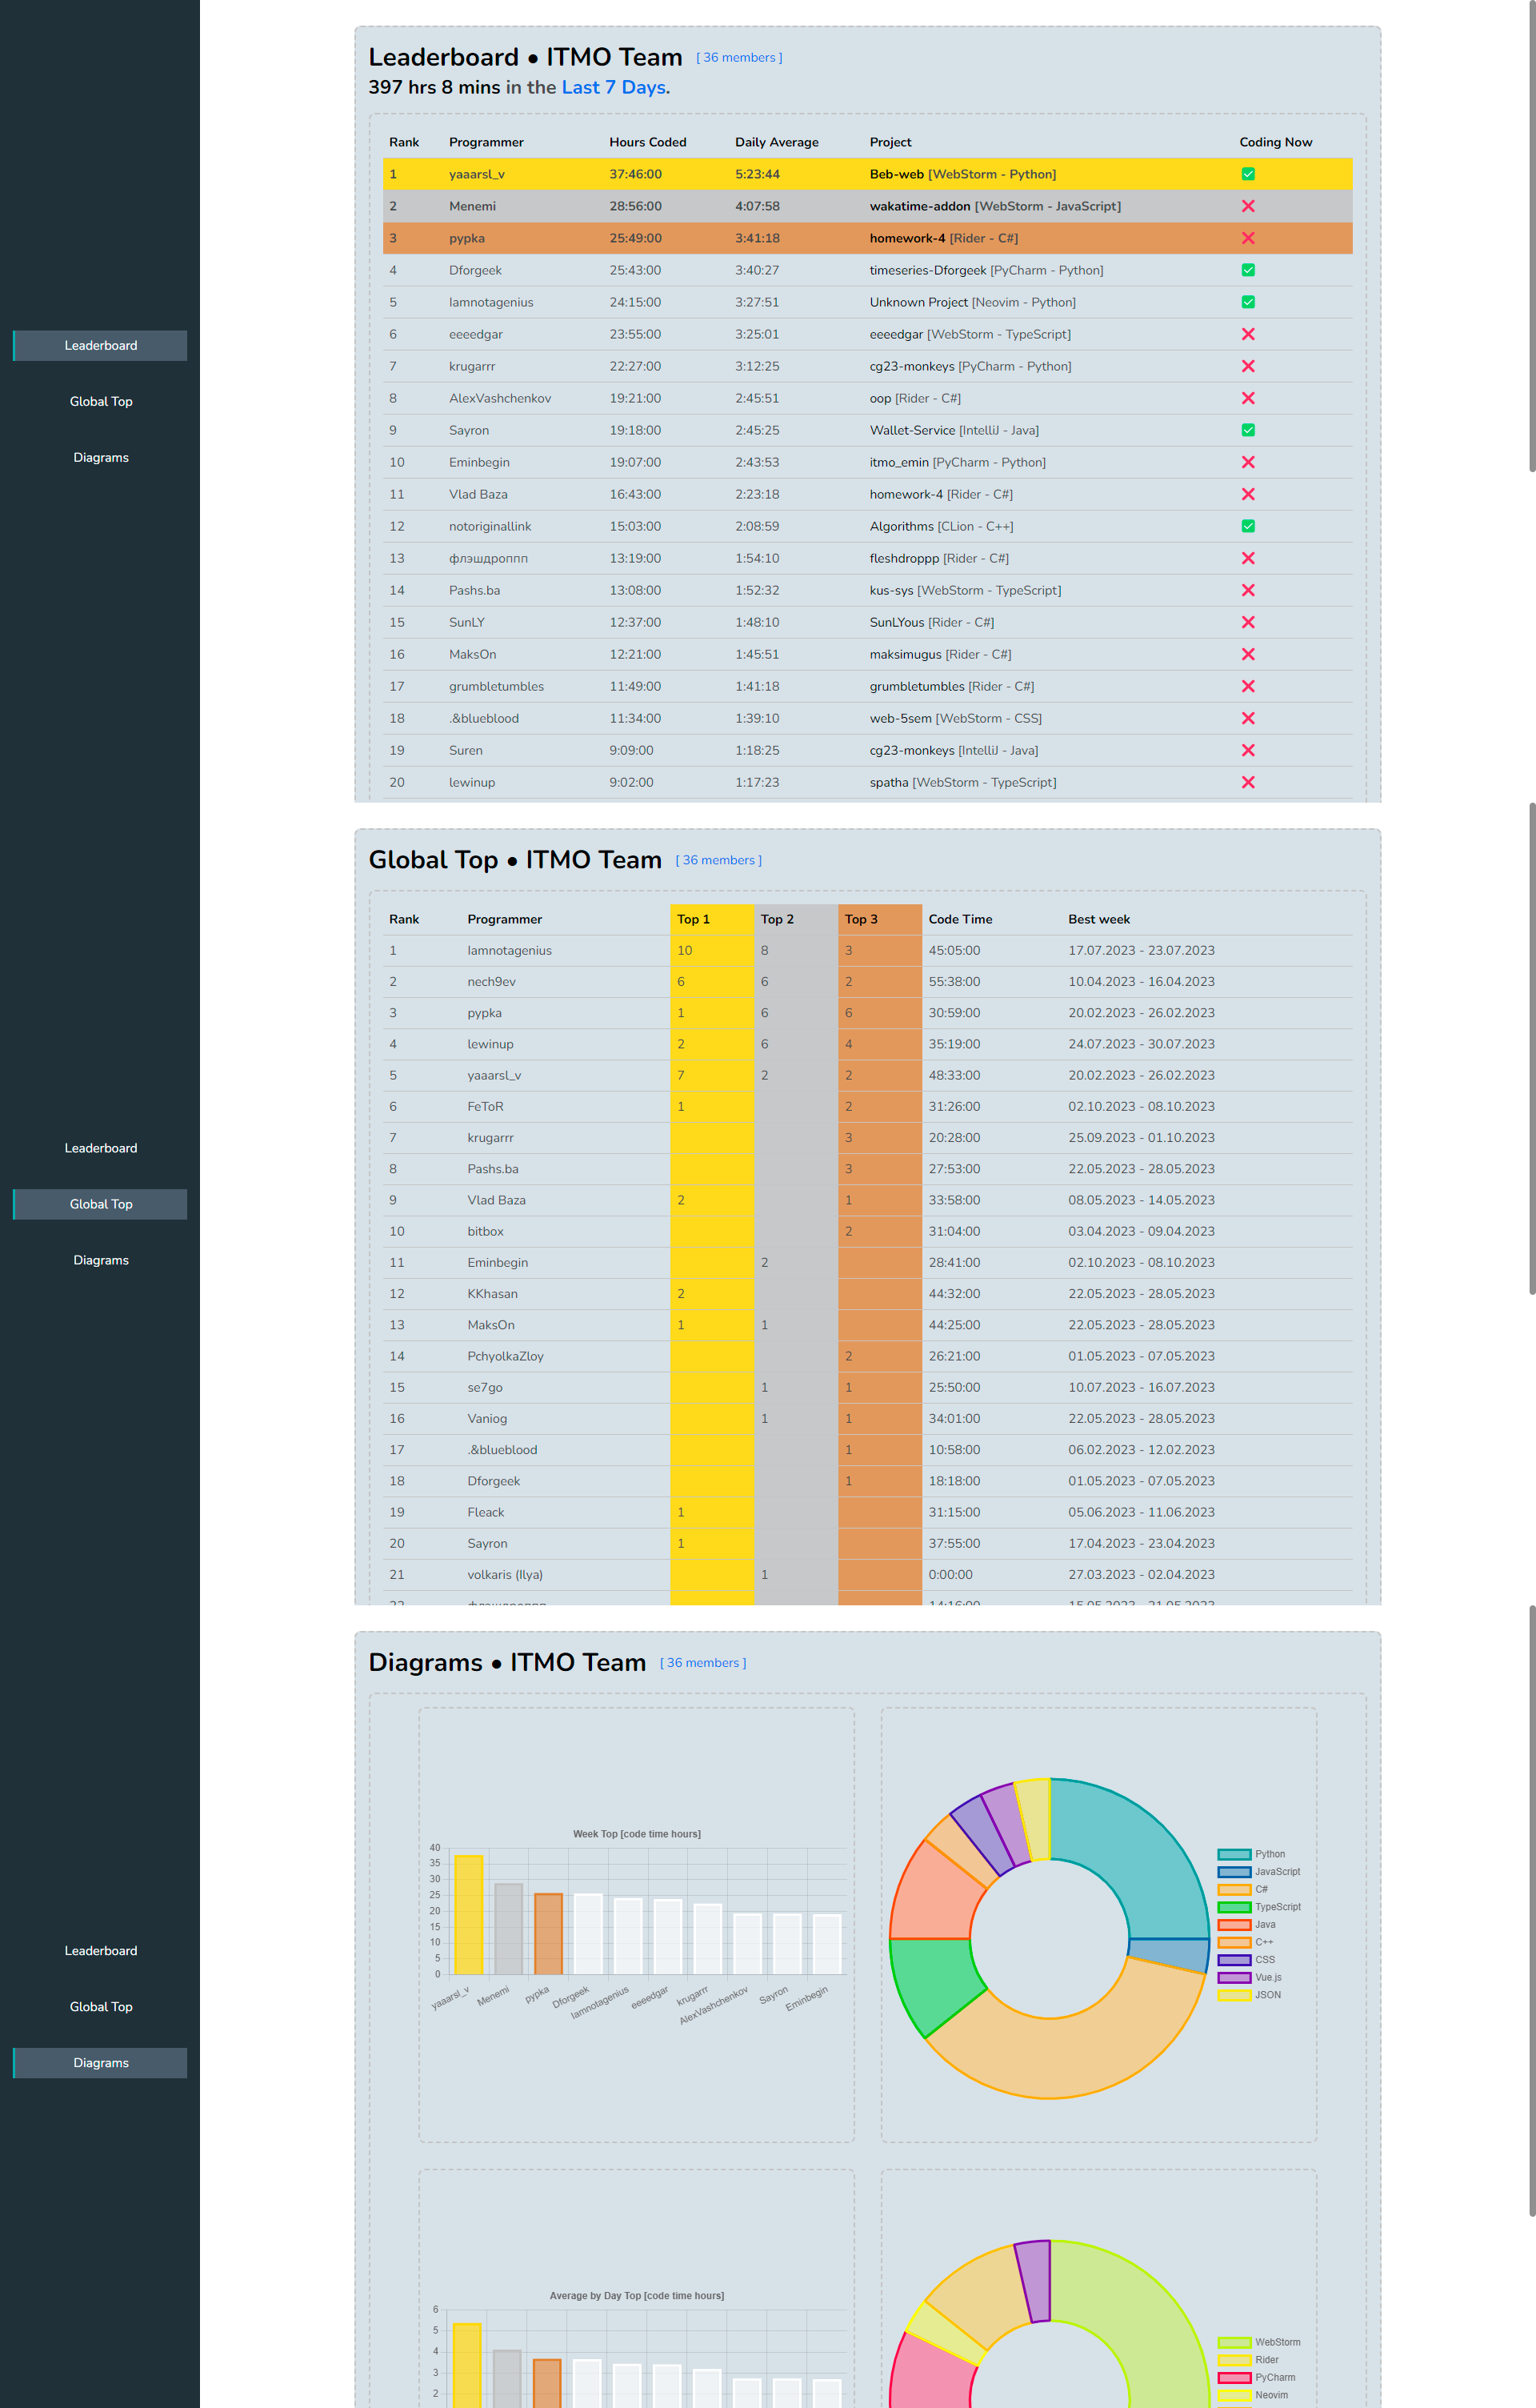Go to Diagrams from top sidebar
Screen dimensions: 1536x2408
point(101,457)
